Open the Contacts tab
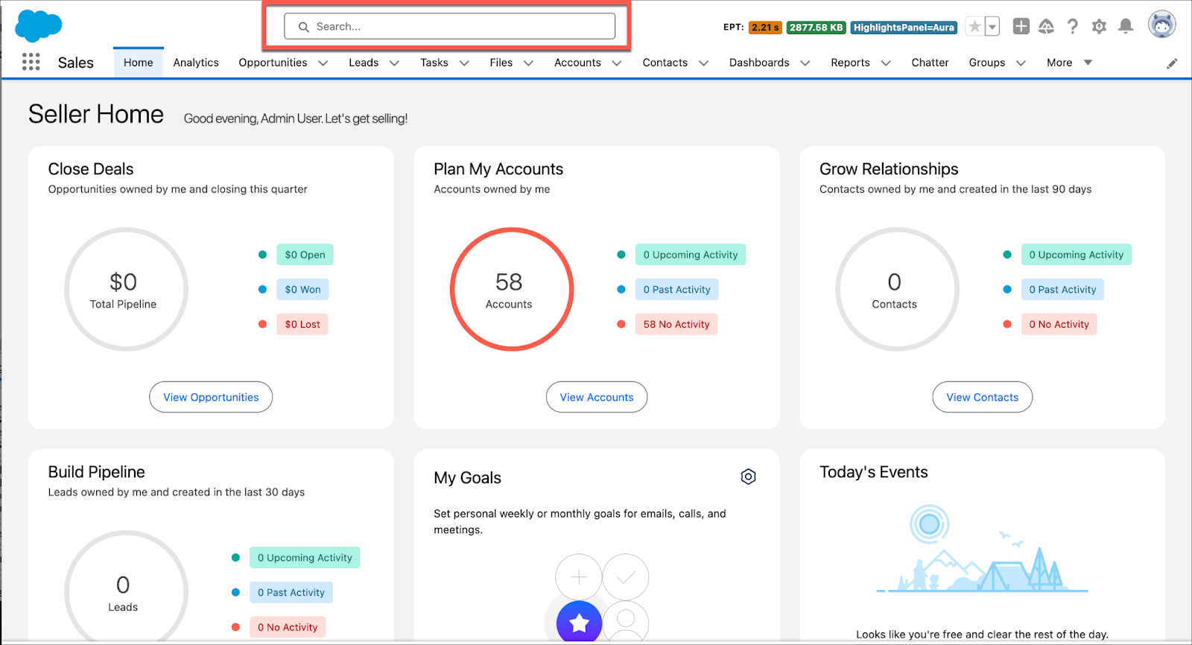This screenshot has width=1192, height=645. (x=665, y=63)
